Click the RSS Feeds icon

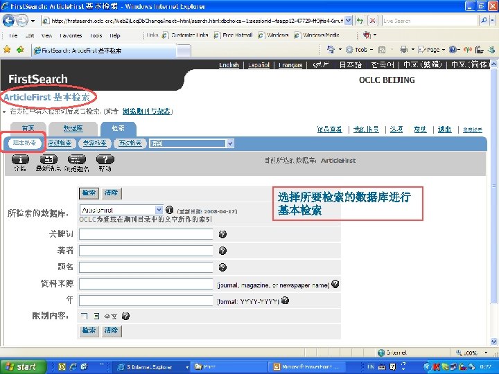(382, 50)
